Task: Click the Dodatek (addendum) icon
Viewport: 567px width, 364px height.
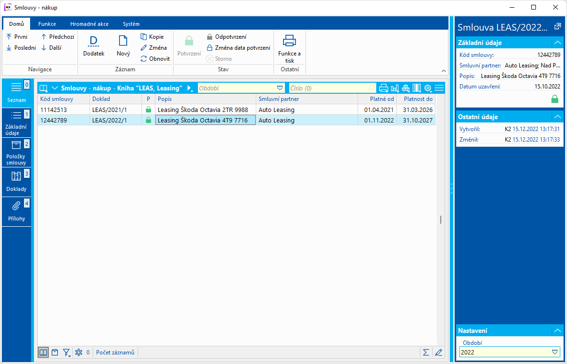Action: (94, 41)
